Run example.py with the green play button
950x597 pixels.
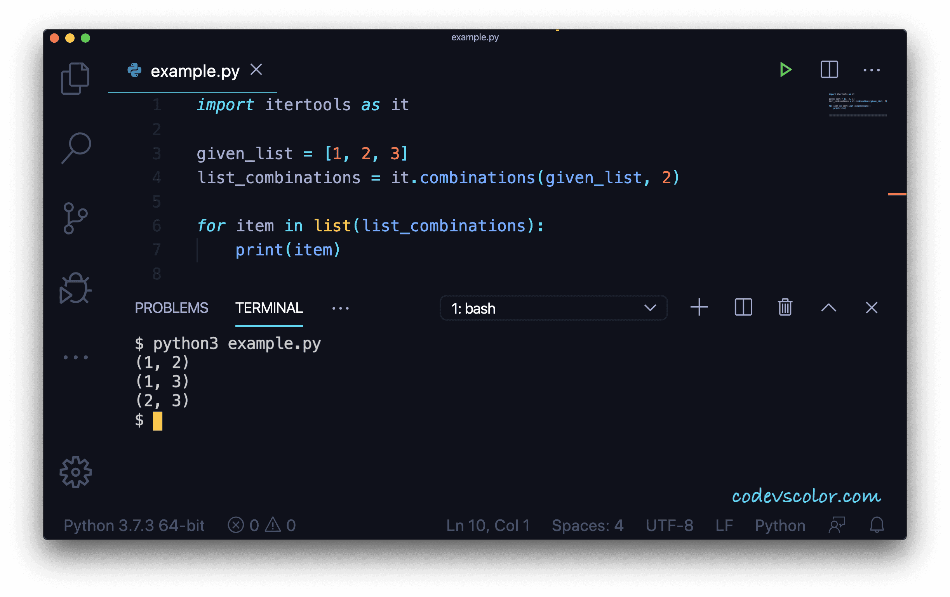tap(785, 69)
